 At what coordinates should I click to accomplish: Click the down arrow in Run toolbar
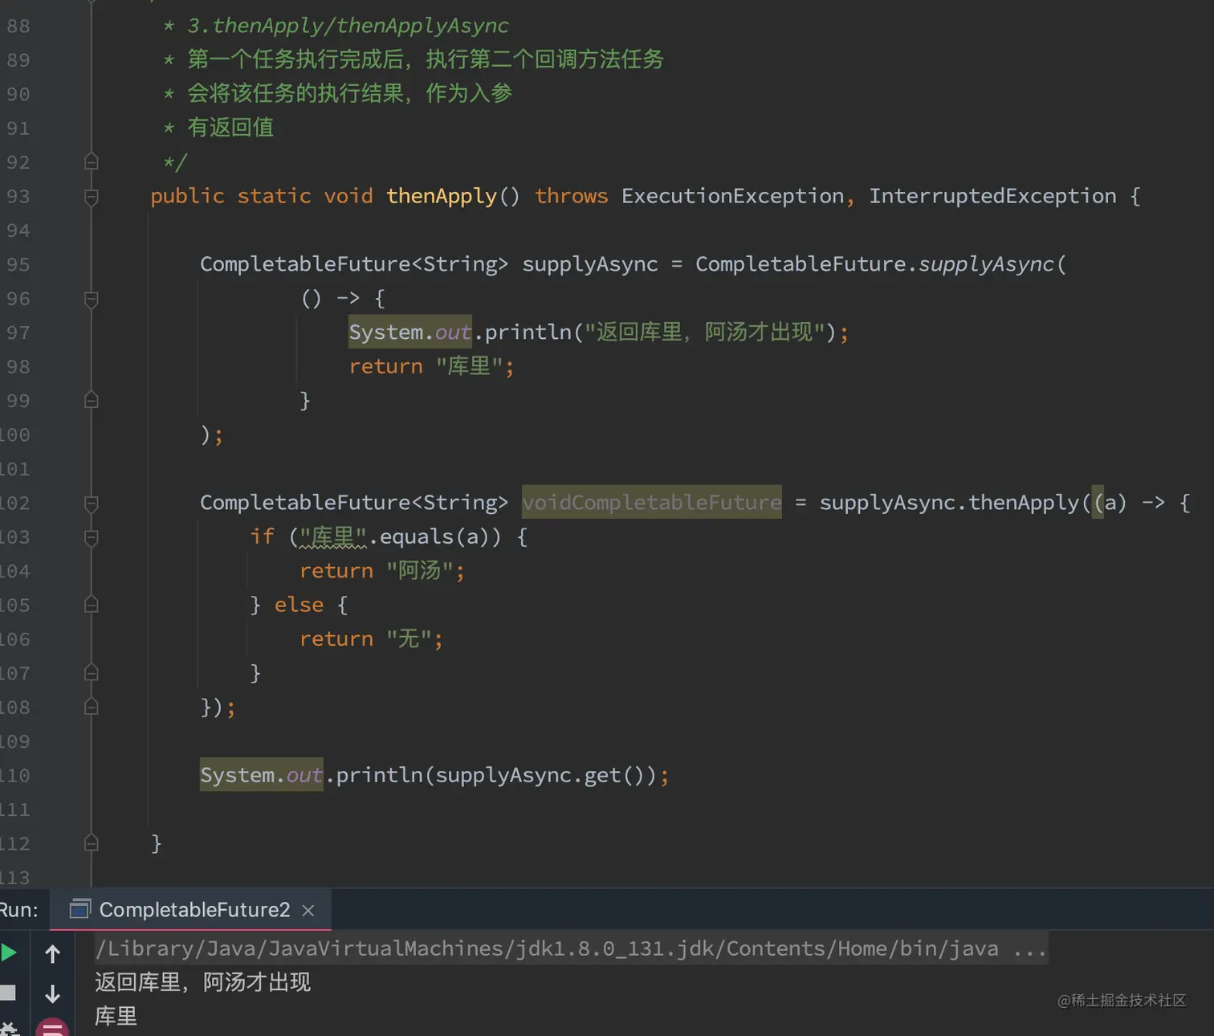pyautogui.click(x=53, y=994)
